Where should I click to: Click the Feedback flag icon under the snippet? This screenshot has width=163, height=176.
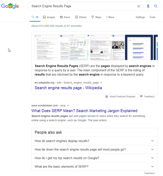click(141, 96)
